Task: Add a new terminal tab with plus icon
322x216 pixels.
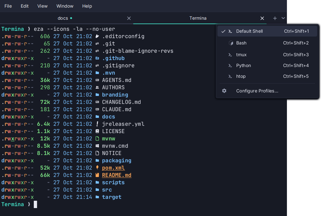Action: 275,18
